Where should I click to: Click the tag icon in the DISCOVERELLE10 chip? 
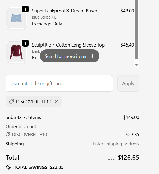(x=11, y=102)
